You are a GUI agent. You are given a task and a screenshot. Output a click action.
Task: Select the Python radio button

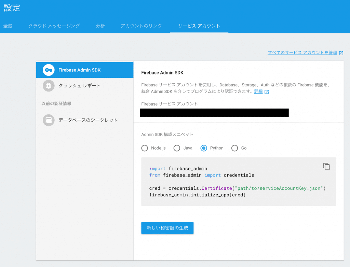pos(204,148)
